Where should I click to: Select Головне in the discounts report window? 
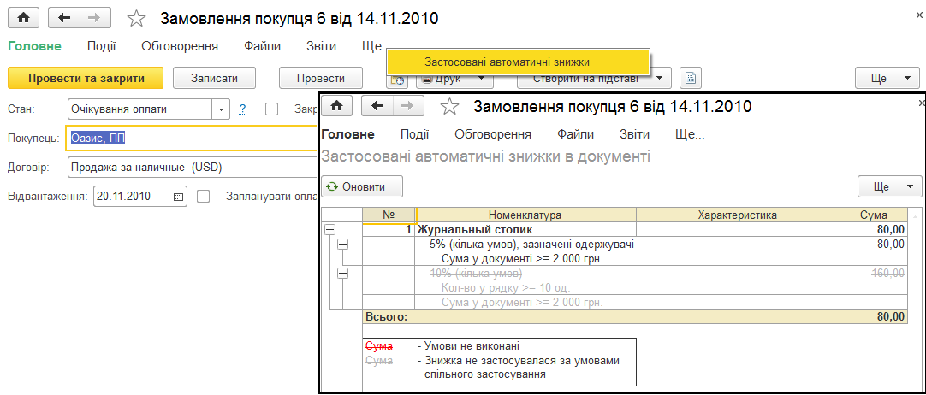pyautogui.click(x=347, y=134)
